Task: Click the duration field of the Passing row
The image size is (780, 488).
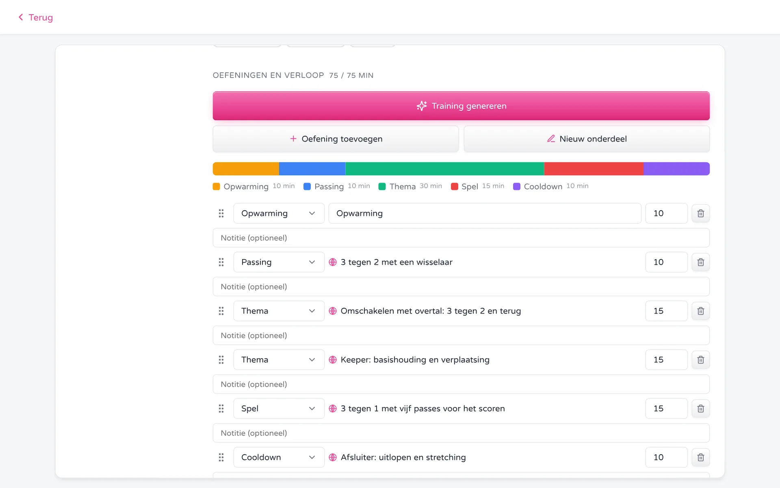Action: coord(666,262)
